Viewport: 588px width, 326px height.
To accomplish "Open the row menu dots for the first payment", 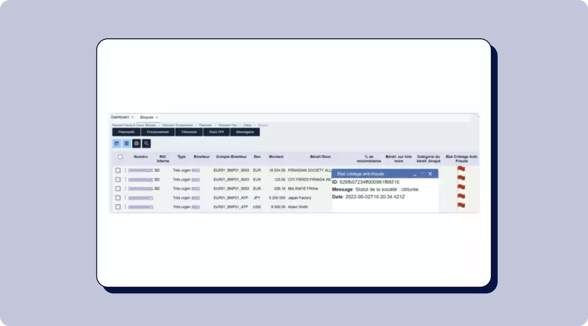I will (125, 170).
